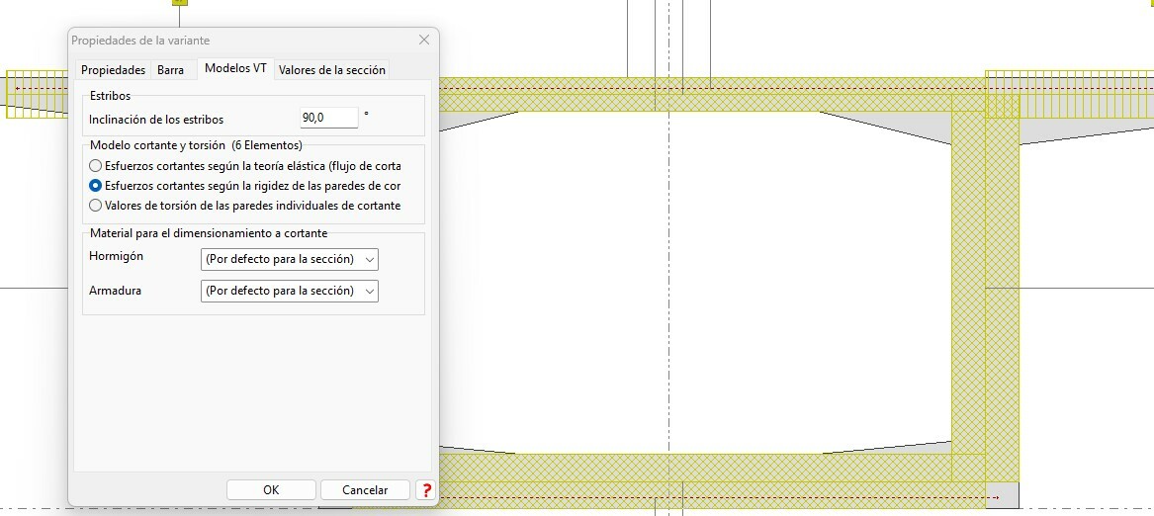1154x516 pixels.
Task: Click the stirrup inclination input field
Action: click(328, 118)
